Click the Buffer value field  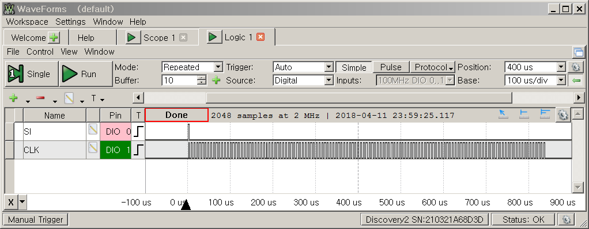point(180,80)
